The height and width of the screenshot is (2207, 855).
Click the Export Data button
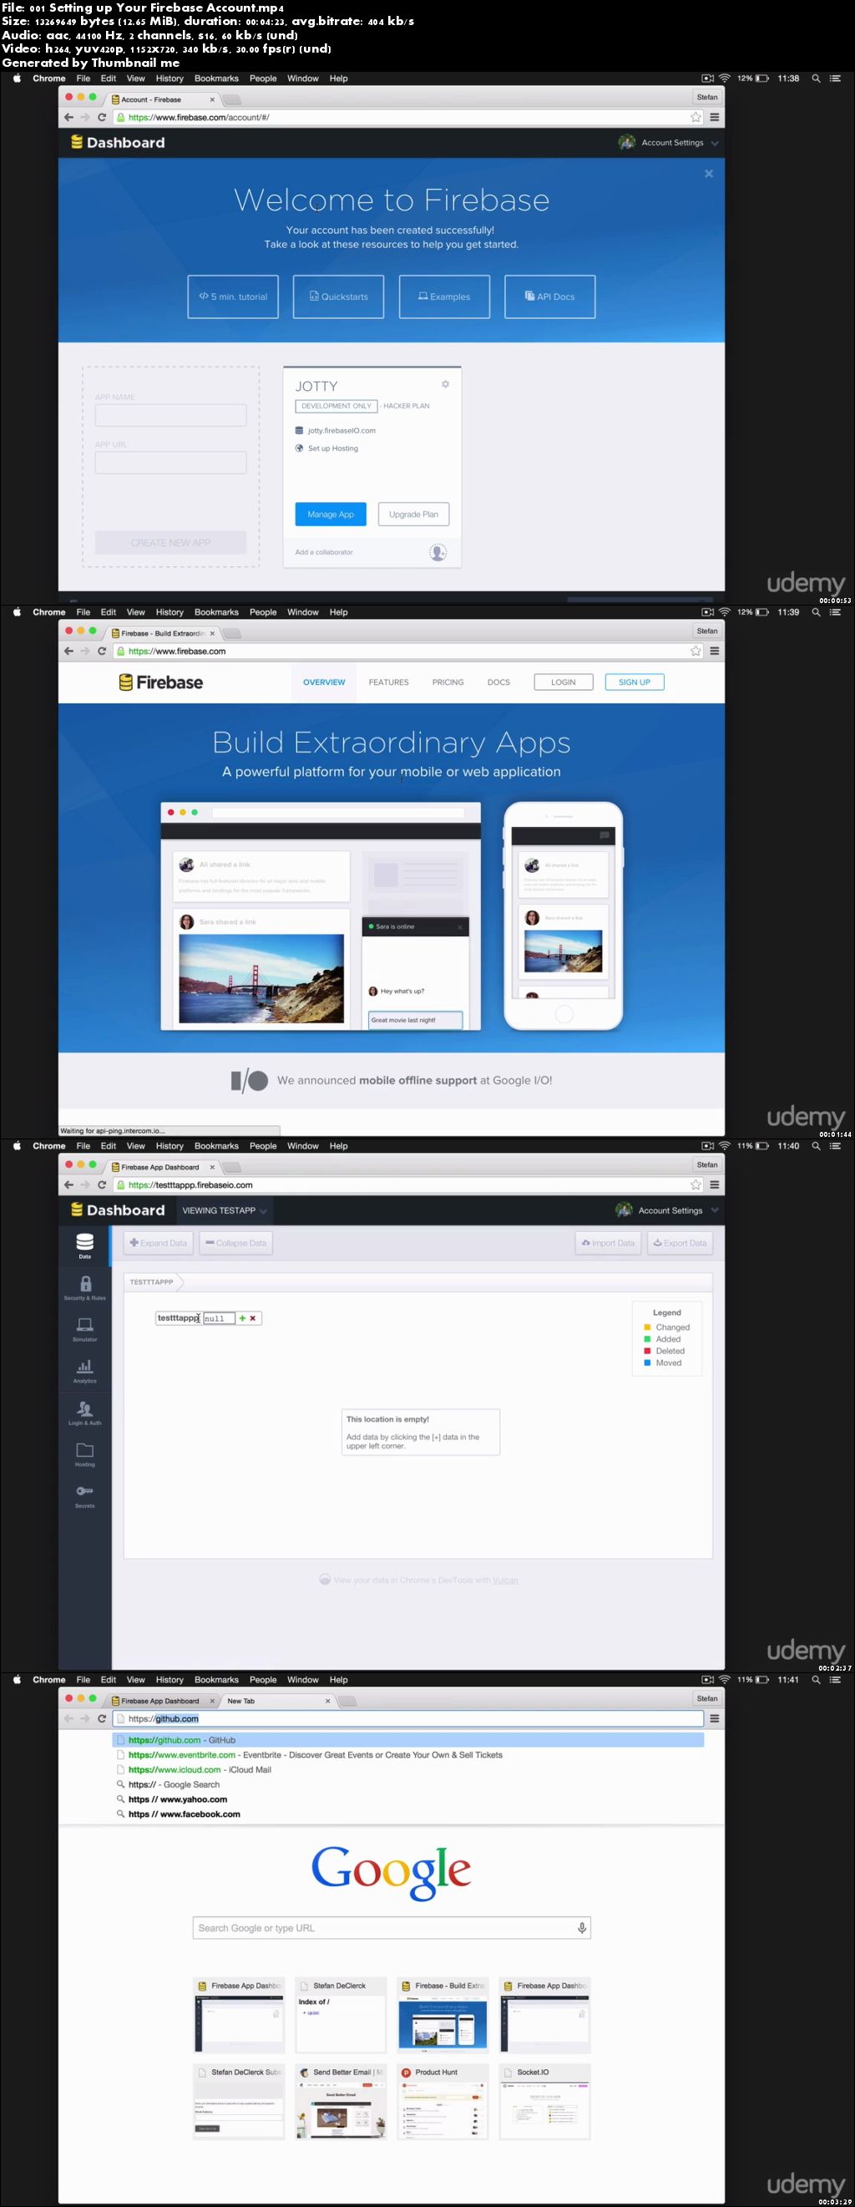(680, 1243)
